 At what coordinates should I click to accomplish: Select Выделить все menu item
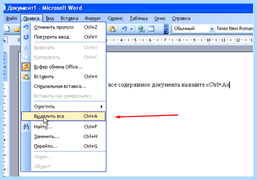63,116
